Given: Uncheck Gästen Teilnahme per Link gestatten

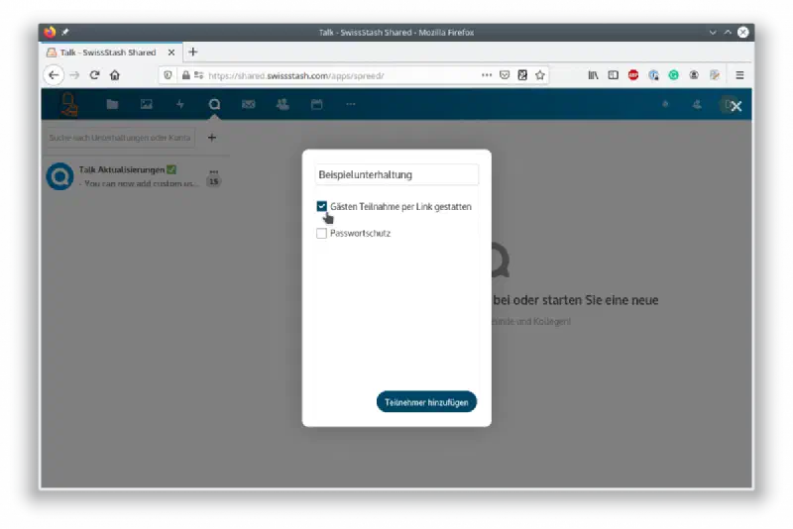Looking at the screenshot, I should (x=321, y=206).
